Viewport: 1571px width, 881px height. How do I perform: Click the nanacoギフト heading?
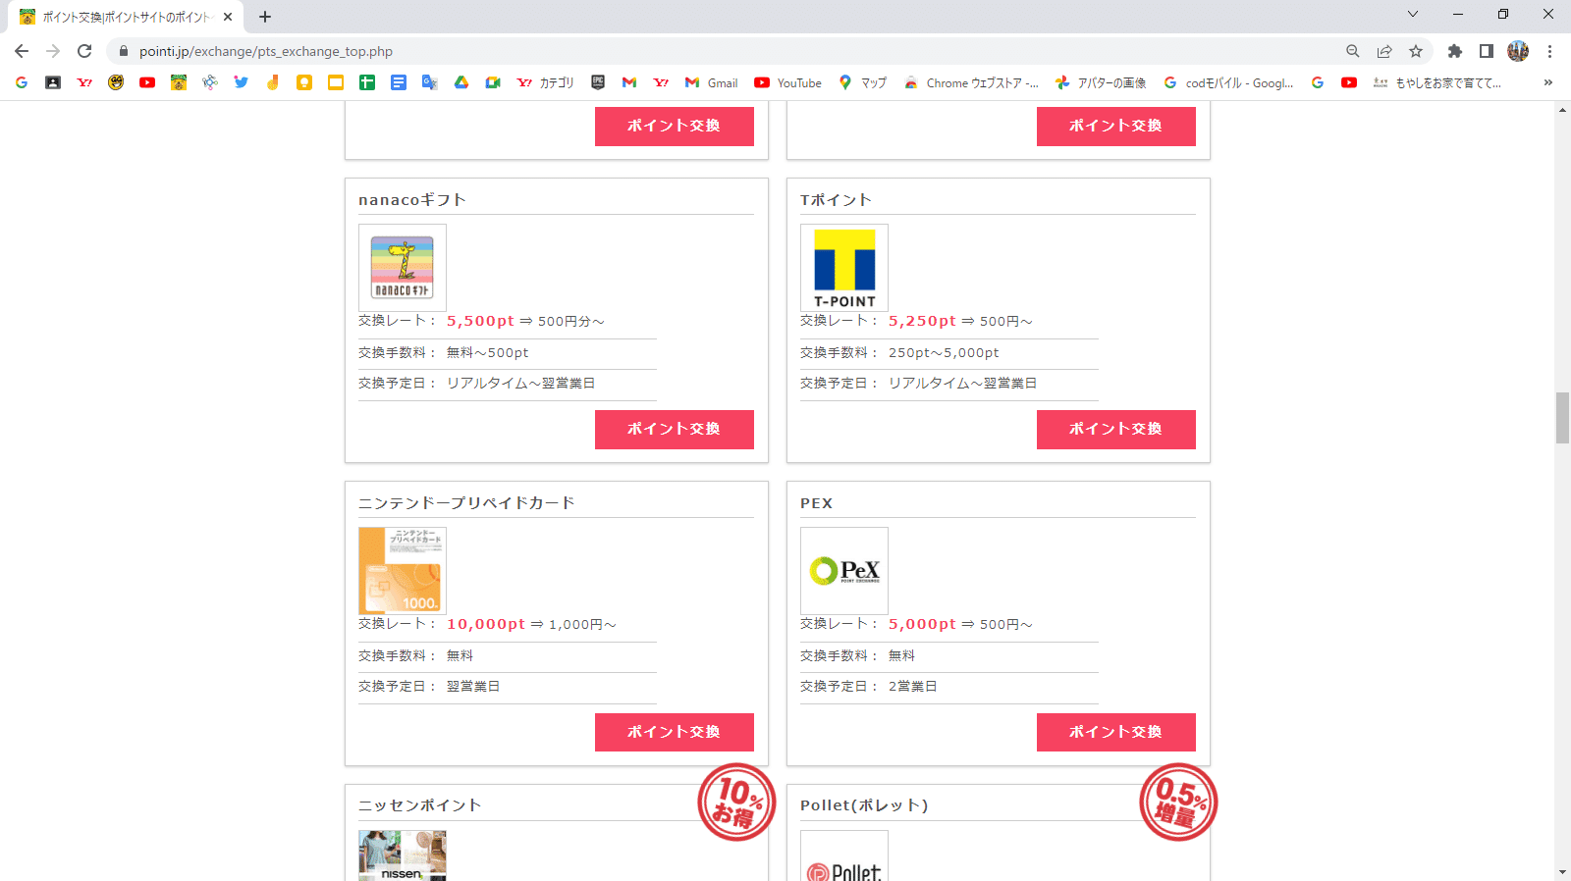pyautogui.click(x=412, y=200)
